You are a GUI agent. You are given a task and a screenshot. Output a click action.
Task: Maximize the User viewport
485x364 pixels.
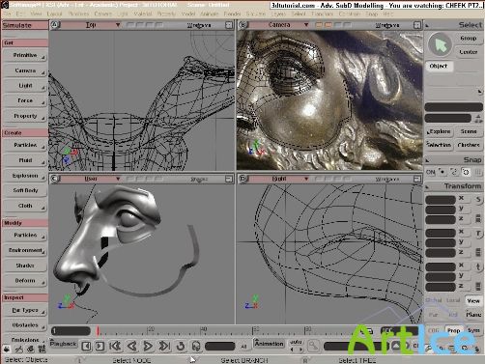[x=229, y=179]
